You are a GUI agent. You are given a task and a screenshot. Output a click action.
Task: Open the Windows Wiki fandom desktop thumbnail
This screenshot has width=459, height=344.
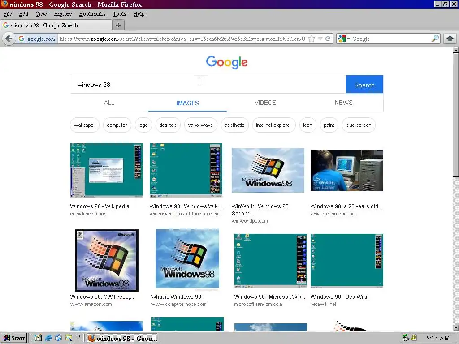(x=186, y=170)
